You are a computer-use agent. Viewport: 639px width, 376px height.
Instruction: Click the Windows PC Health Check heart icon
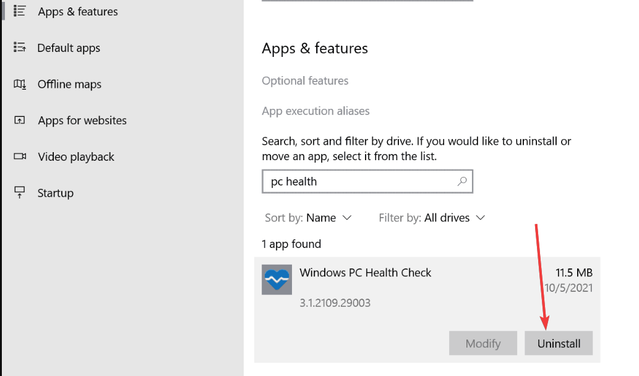(277, 280)
